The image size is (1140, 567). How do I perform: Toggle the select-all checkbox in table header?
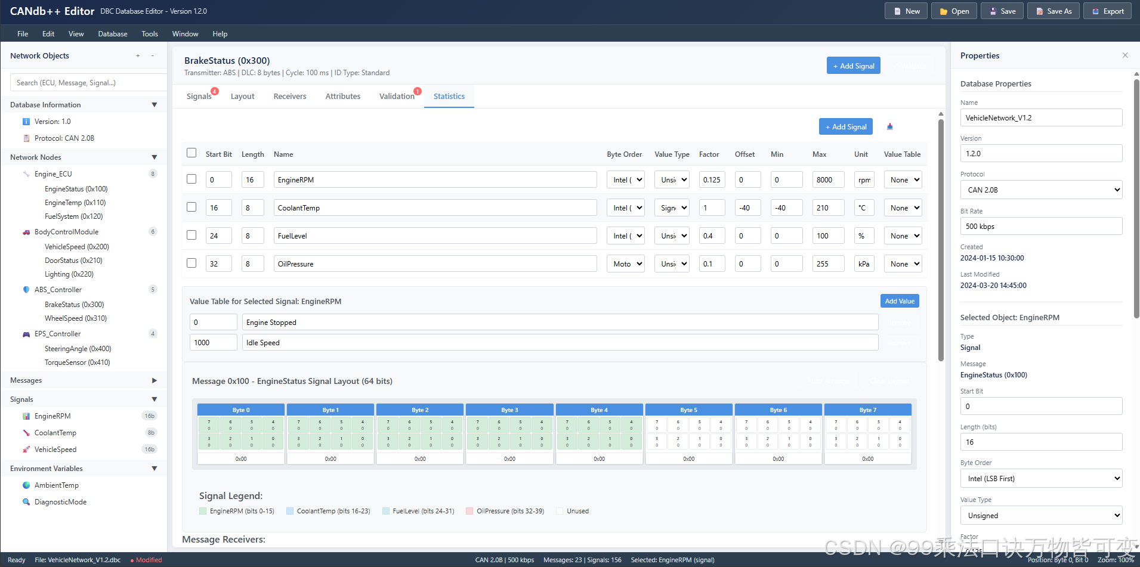coord(191,153)
